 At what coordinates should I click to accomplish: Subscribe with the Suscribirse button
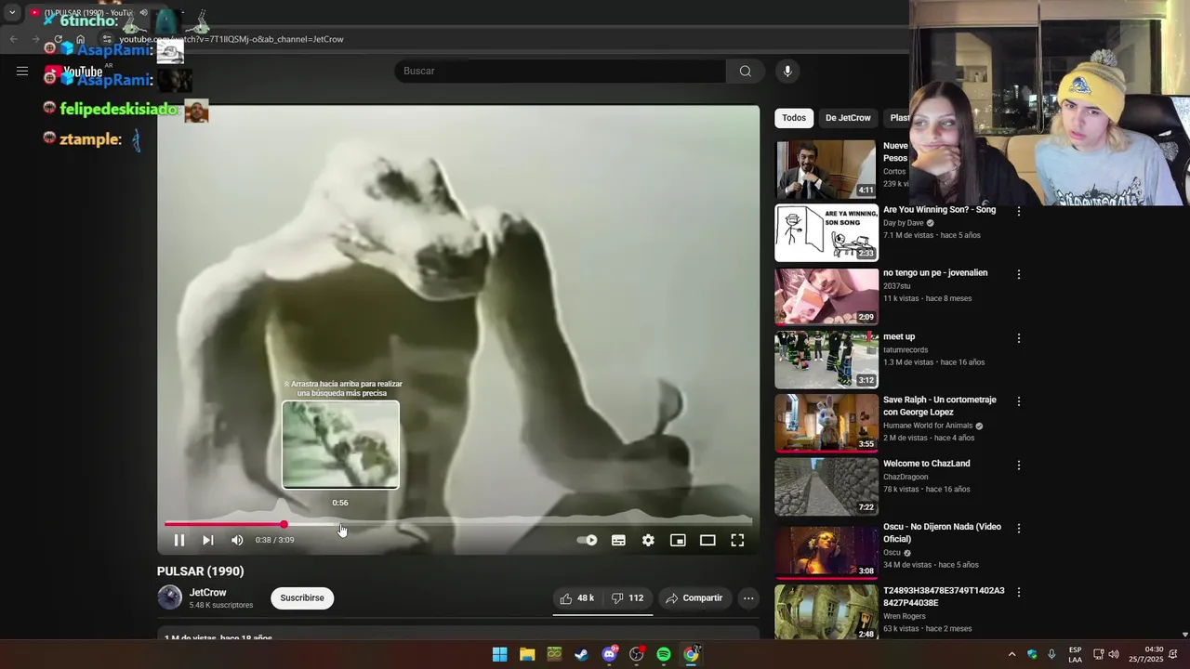(302, 598)
